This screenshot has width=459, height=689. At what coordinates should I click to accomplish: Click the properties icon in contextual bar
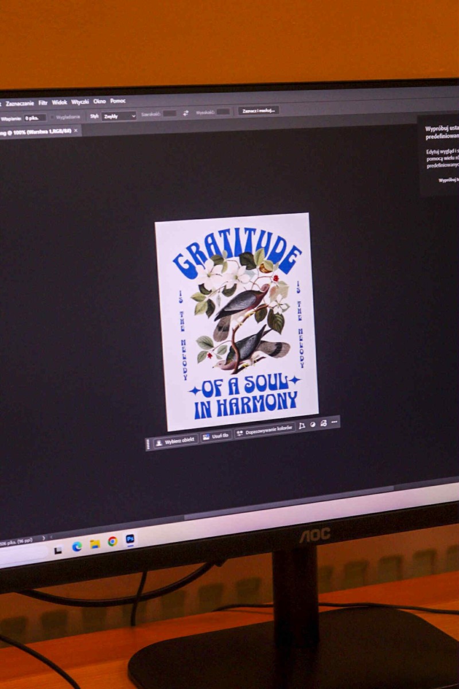[x=324, y=423]
